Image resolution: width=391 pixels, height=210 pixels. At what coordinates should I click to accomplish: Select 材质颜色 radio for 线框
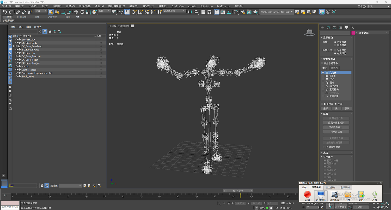tap(335, 45)
